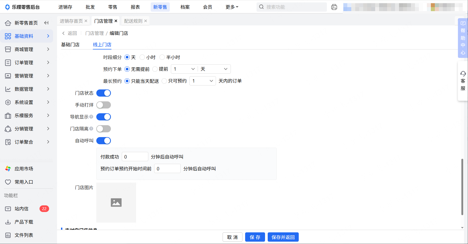Switch to the 基础门店 tab
468x244 pixels.
pyautogui.click(x=70, y=45)
